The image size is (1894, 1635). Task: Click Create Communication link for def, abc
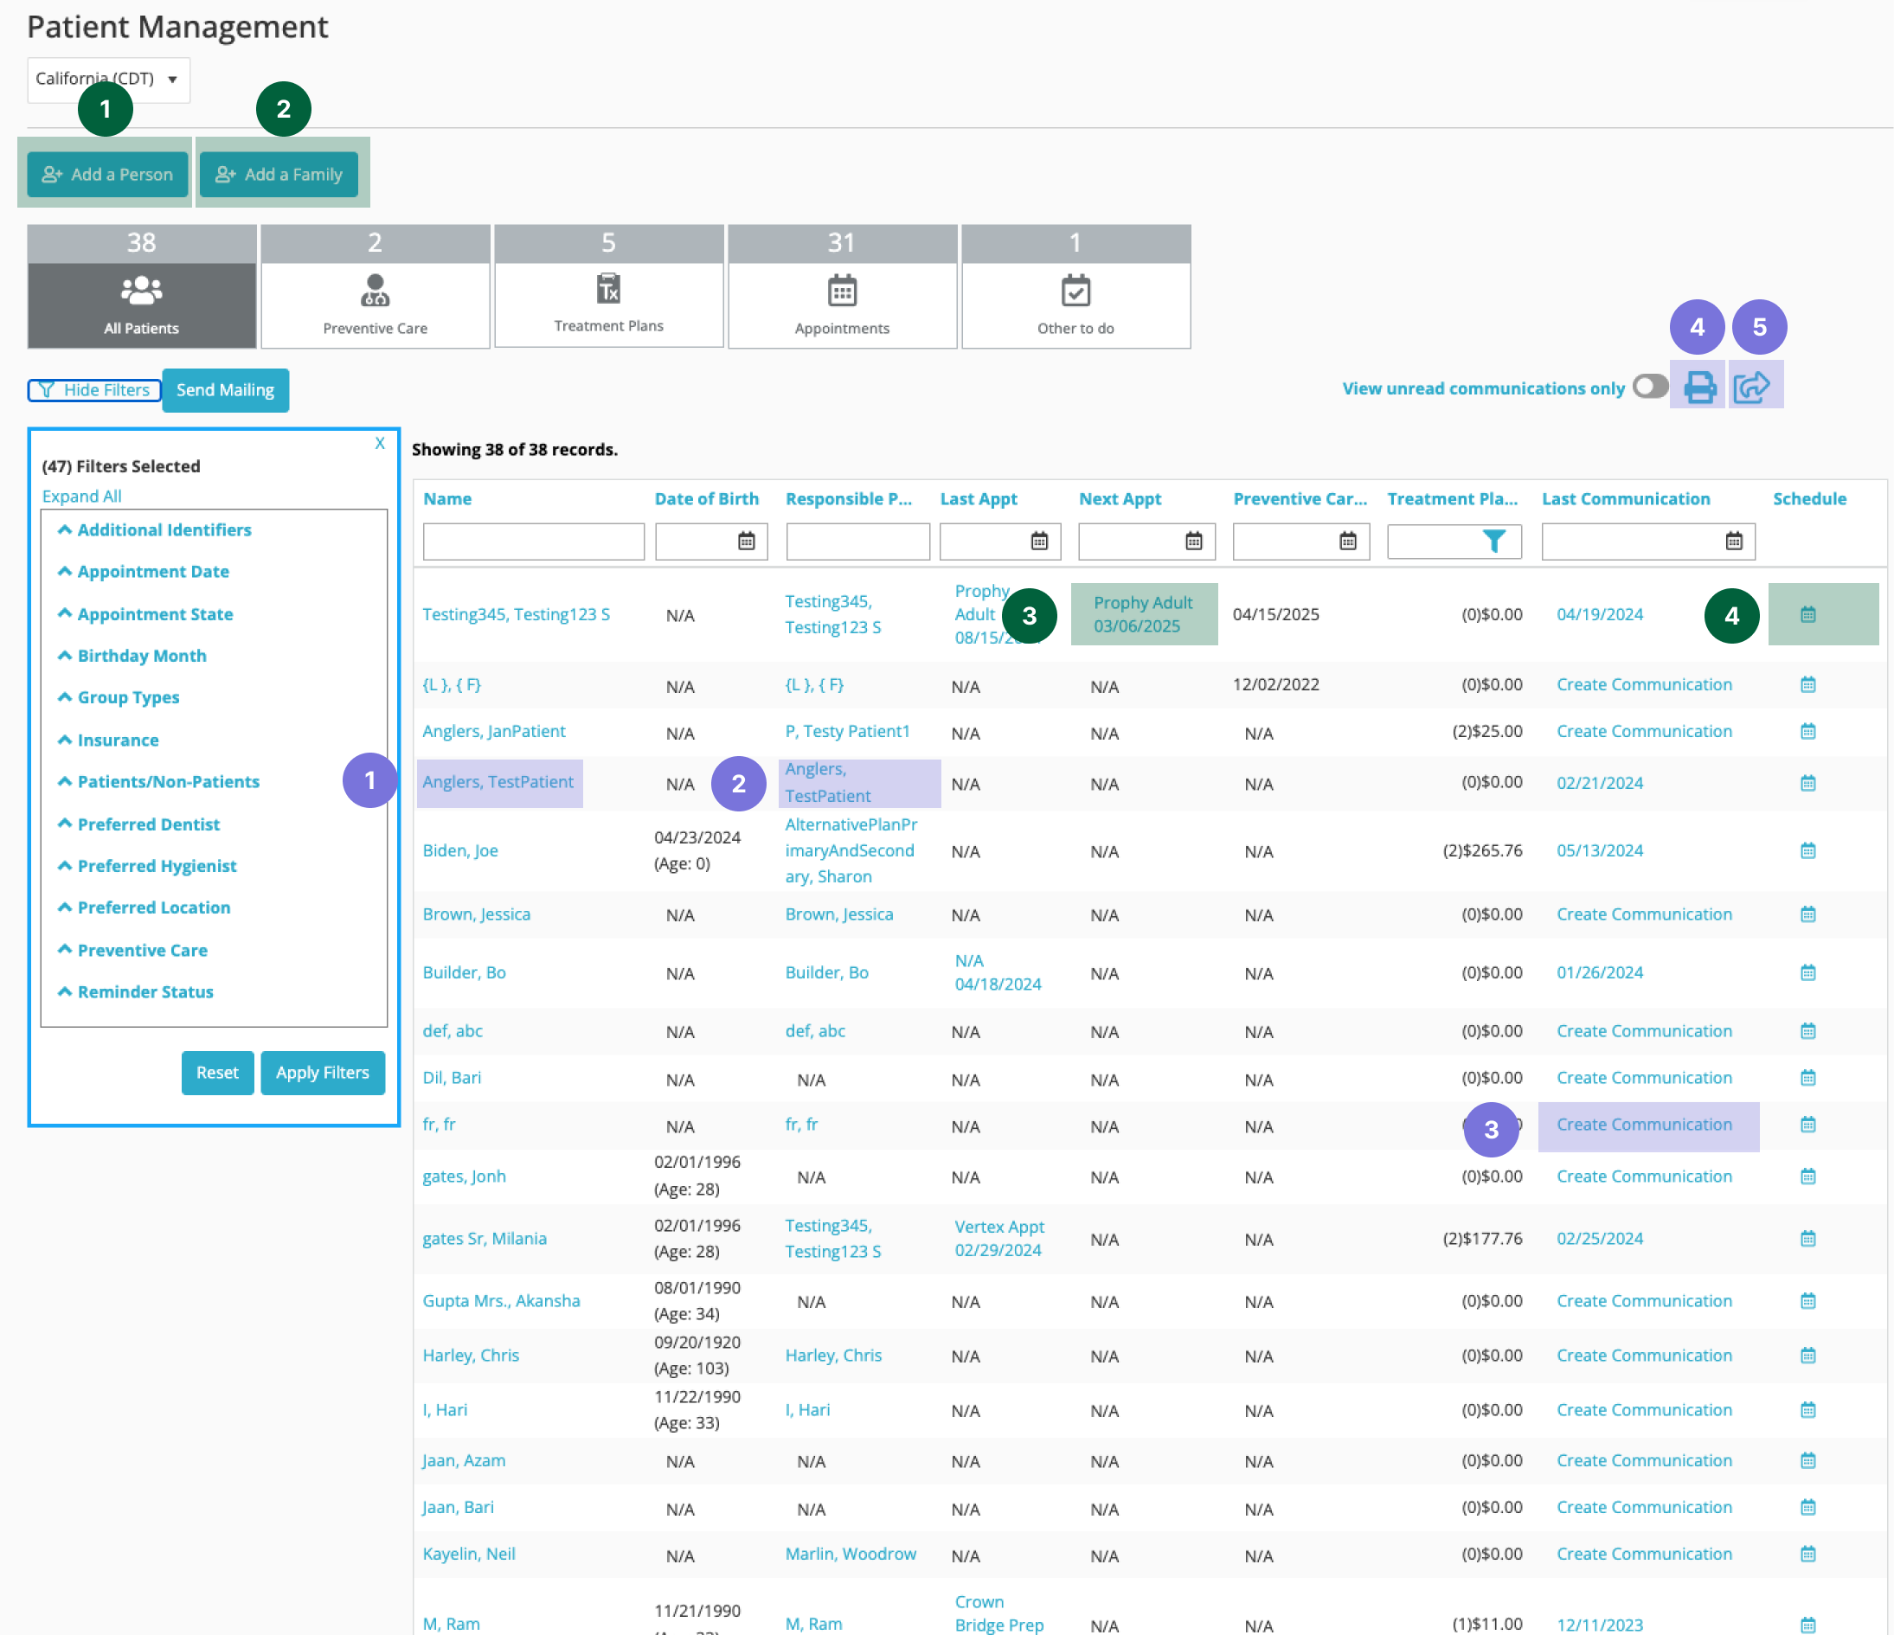click(1644, 1031)
